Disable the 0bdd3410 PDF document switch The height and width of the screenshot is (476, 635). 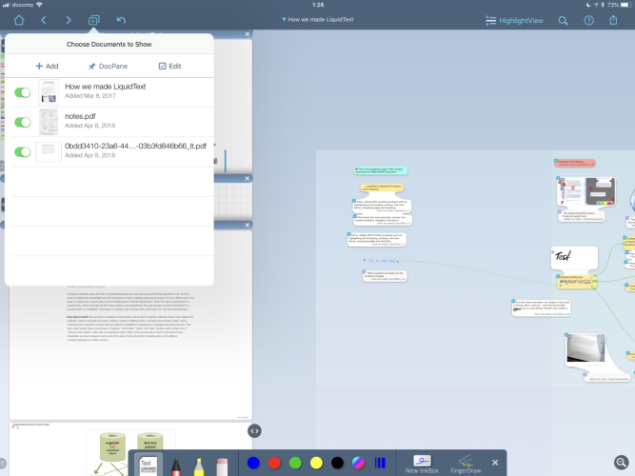(22, 151)
